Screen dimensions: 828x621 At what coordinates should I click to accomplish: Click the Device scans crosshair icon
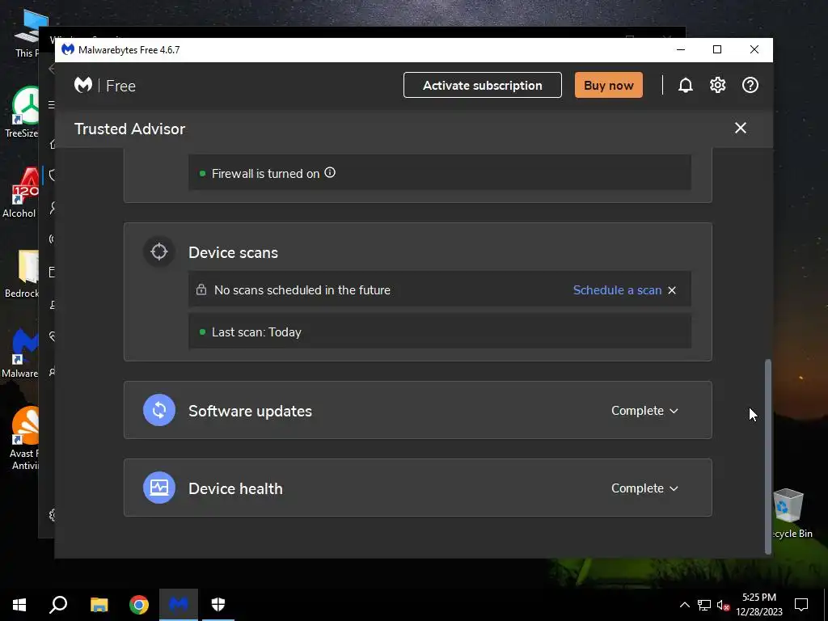159,251
